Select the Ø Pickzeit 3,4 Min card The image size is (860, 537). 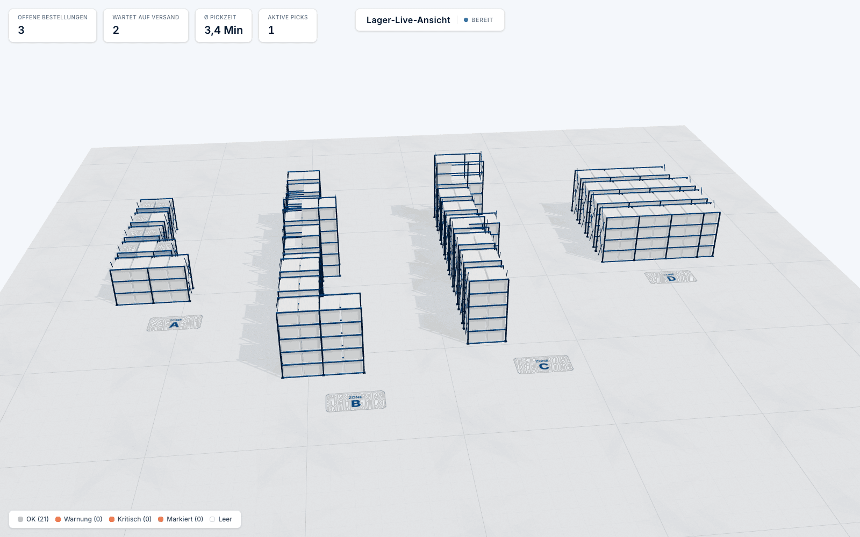pos(224,25)
